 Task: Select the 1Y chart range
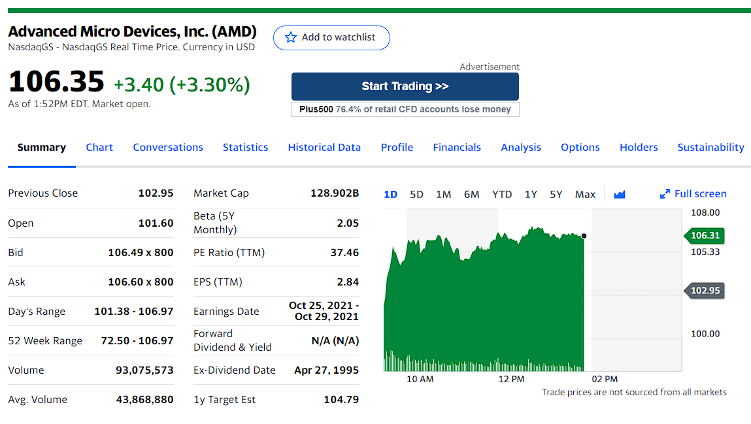point(531,194)
